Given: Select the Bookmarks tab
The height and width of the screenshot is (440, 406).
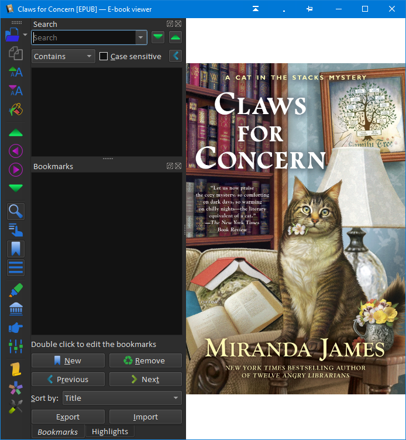Looking at the screenshot, I should pos(58,432).
